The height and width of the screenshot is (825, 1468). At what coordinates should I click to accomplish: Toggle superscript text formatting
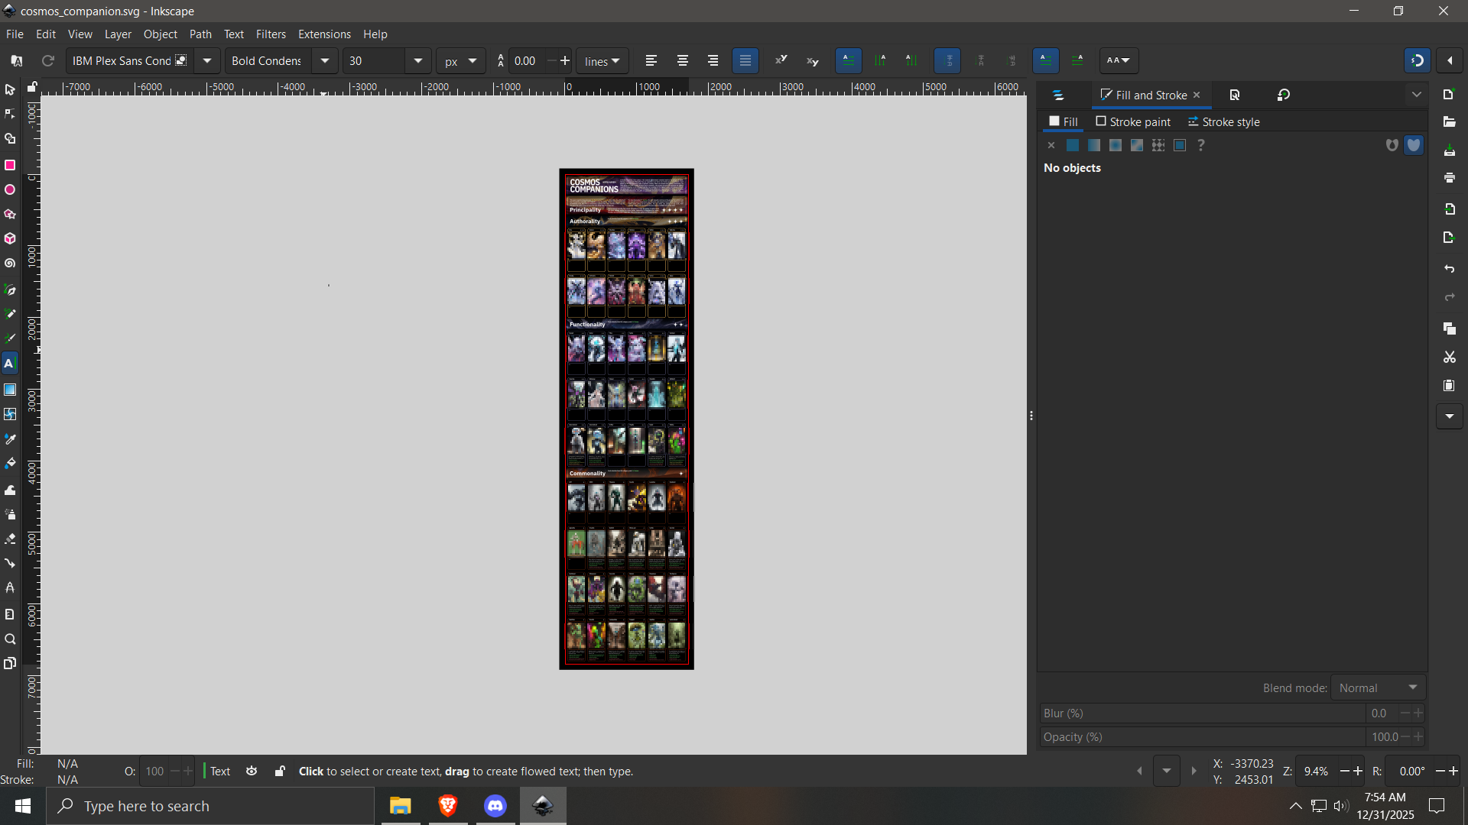coord(781,60)
